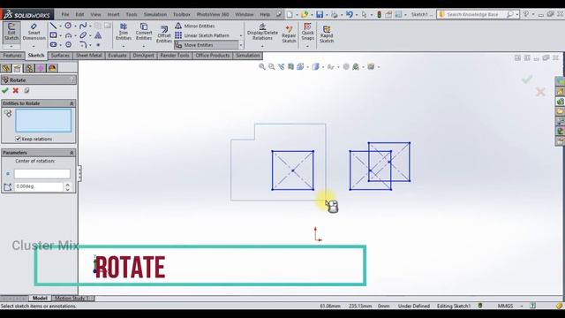Click the New document icon

[290, 14]
